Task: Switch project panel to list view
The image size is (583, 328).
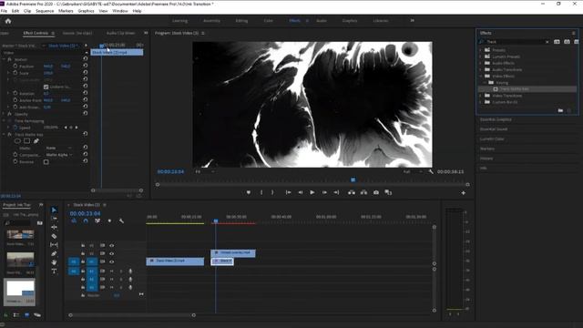Action: tap(16, 315)
